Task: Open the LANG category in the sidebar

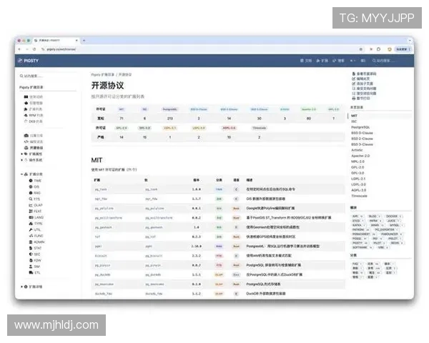Action: tap(36, 217)
